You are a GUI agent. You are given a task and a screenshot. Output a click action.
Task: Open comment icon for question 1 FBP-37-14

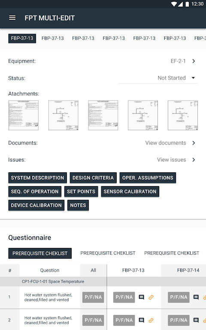click(x=196, y=297)
